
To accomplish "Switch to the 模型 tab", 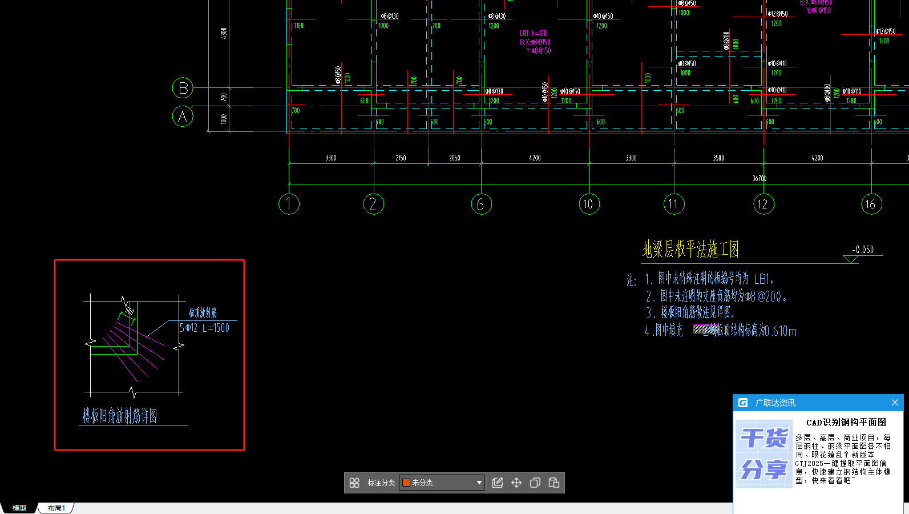I will (x=19, y=508).
